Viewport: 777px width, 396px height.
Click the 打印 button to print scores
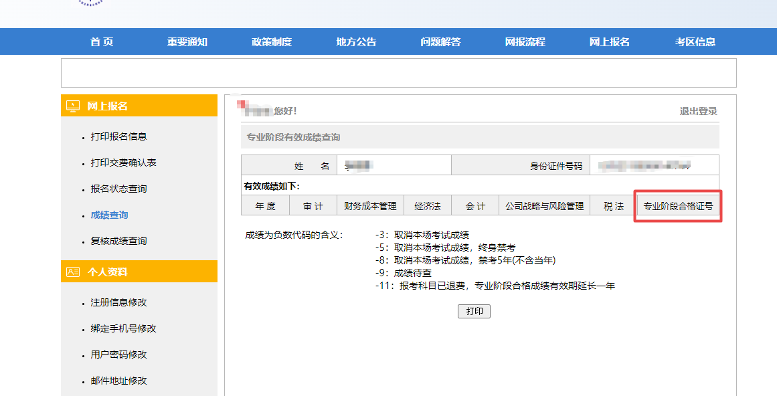point(474,310)
